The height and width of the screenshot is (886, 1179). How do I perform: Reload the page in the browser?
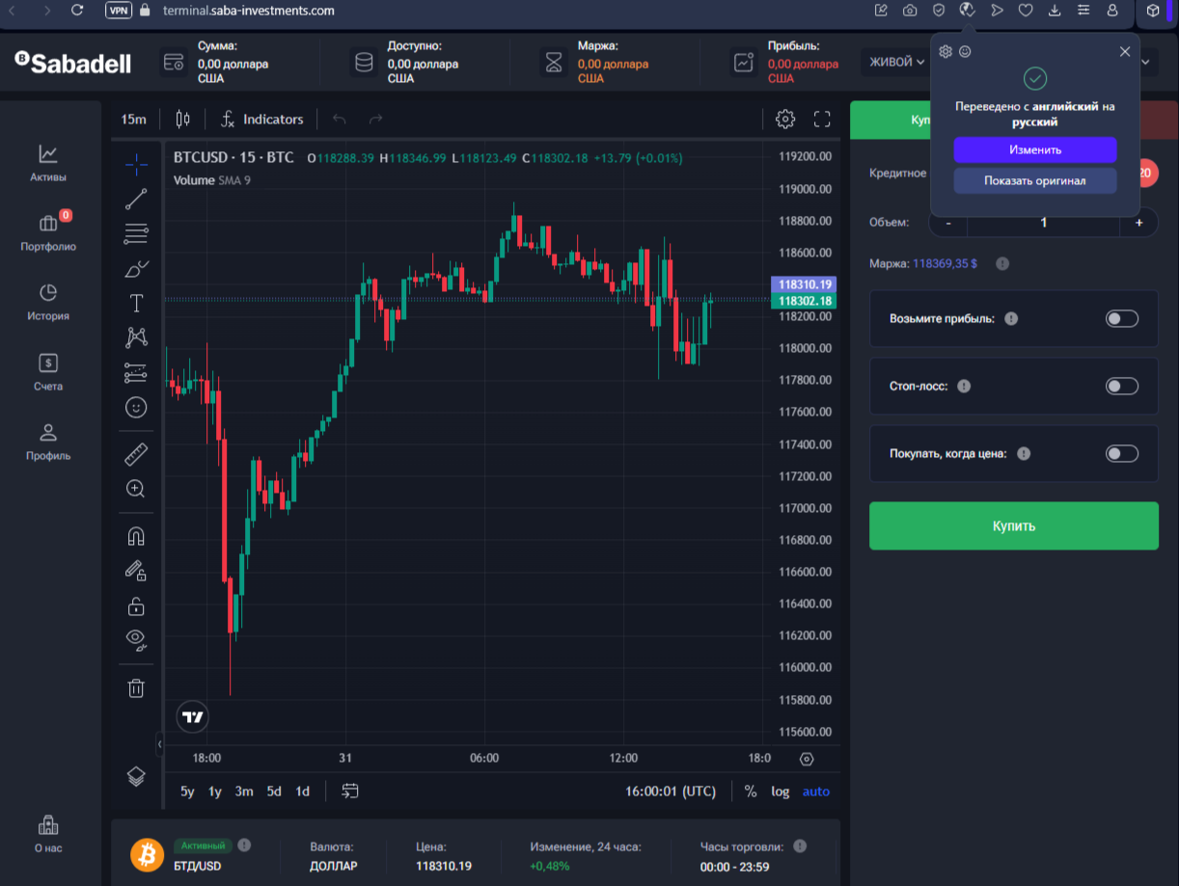(x=77, y=11)
